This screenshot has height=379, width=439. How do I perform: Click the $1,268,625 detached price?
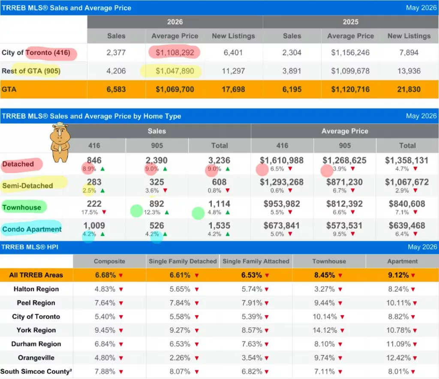click(344, 160)
